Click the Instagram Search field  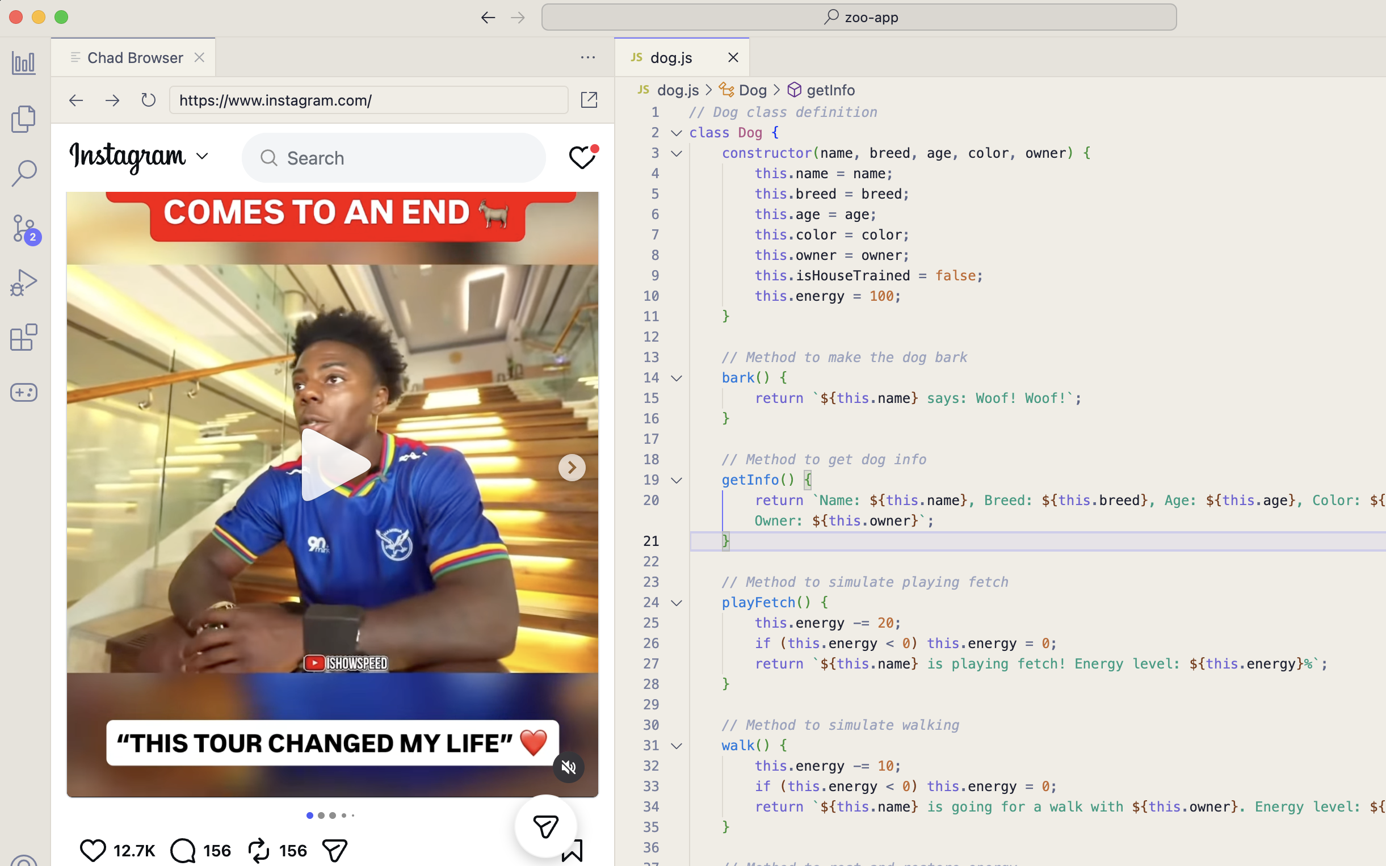coord(393,158)
